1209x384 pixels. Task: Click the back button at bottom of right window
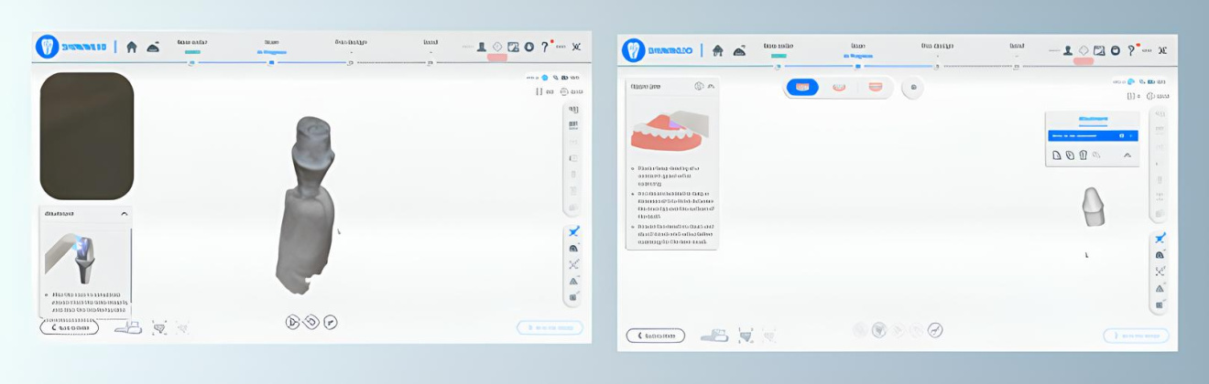point(655,336)
